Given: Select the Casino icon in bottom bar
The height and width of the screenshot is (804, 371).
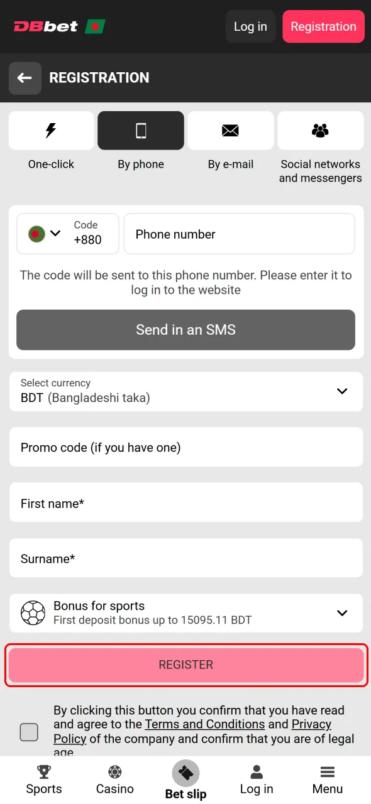Looking at the screenshot, I should pyautogui.click(x=114, y=771).
